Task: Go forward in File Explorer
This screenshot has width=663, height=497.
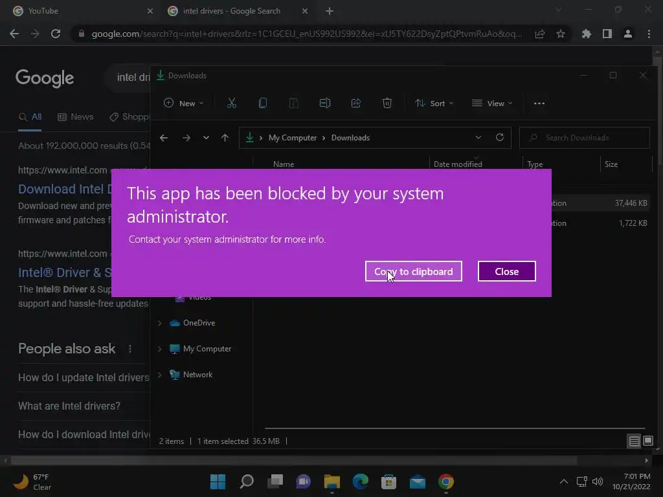Action: click(x=186, y=138)
